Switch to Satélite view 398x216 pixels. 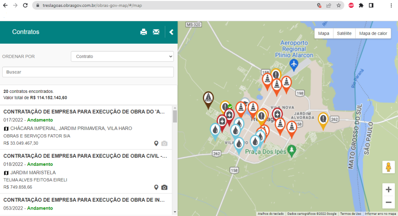click(344, 33)
